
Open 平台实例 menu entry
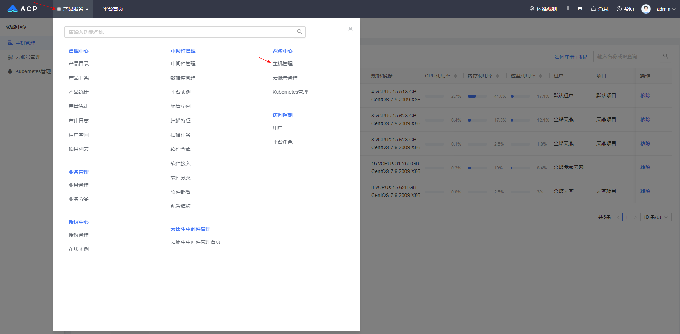click(181, 92)
